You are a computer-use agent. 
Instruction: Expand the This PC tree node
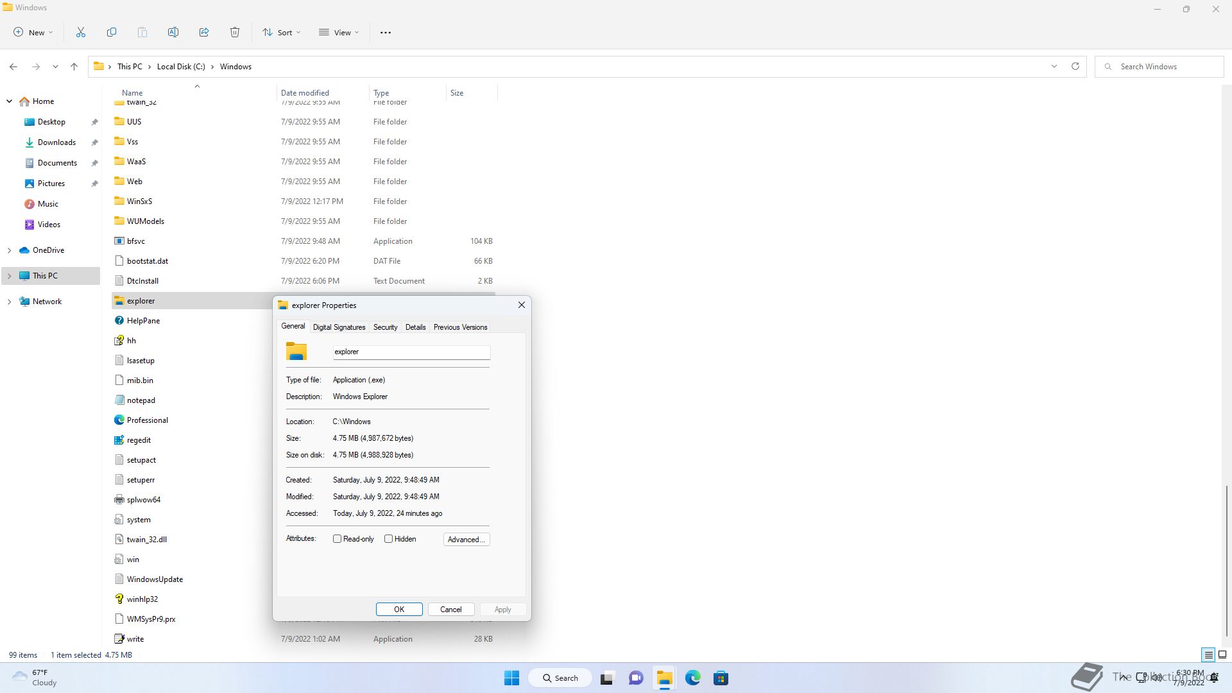(10, 276)
